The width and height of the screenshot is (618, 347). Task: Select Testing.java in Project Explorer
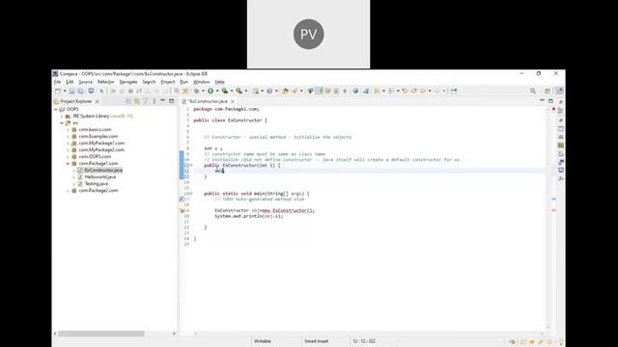(x=97, y=184)
